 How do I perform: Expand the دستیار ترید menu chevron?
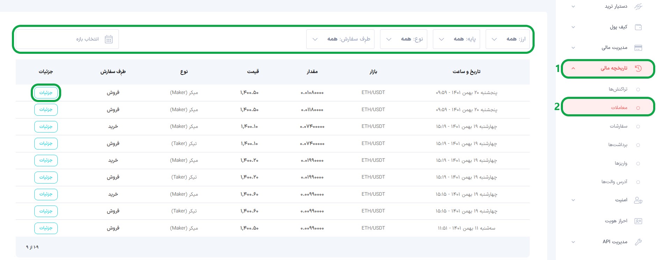pyautogui.click(x=573, y=6)
